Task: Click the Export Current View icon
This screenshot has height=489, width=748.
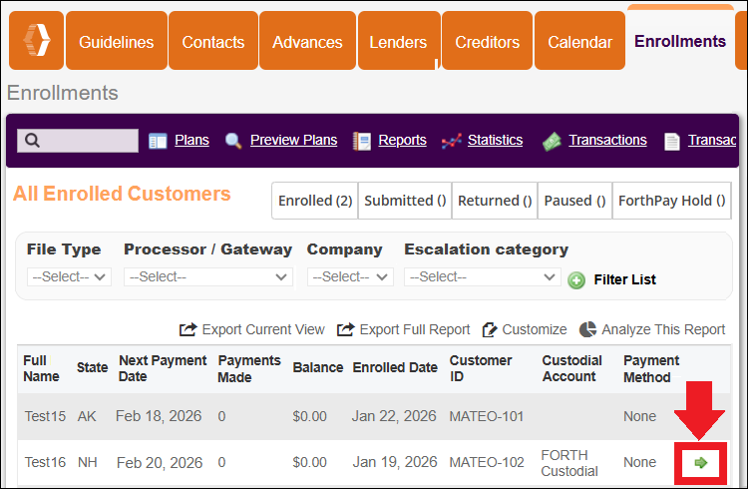Action: click(x=187, y=329)
